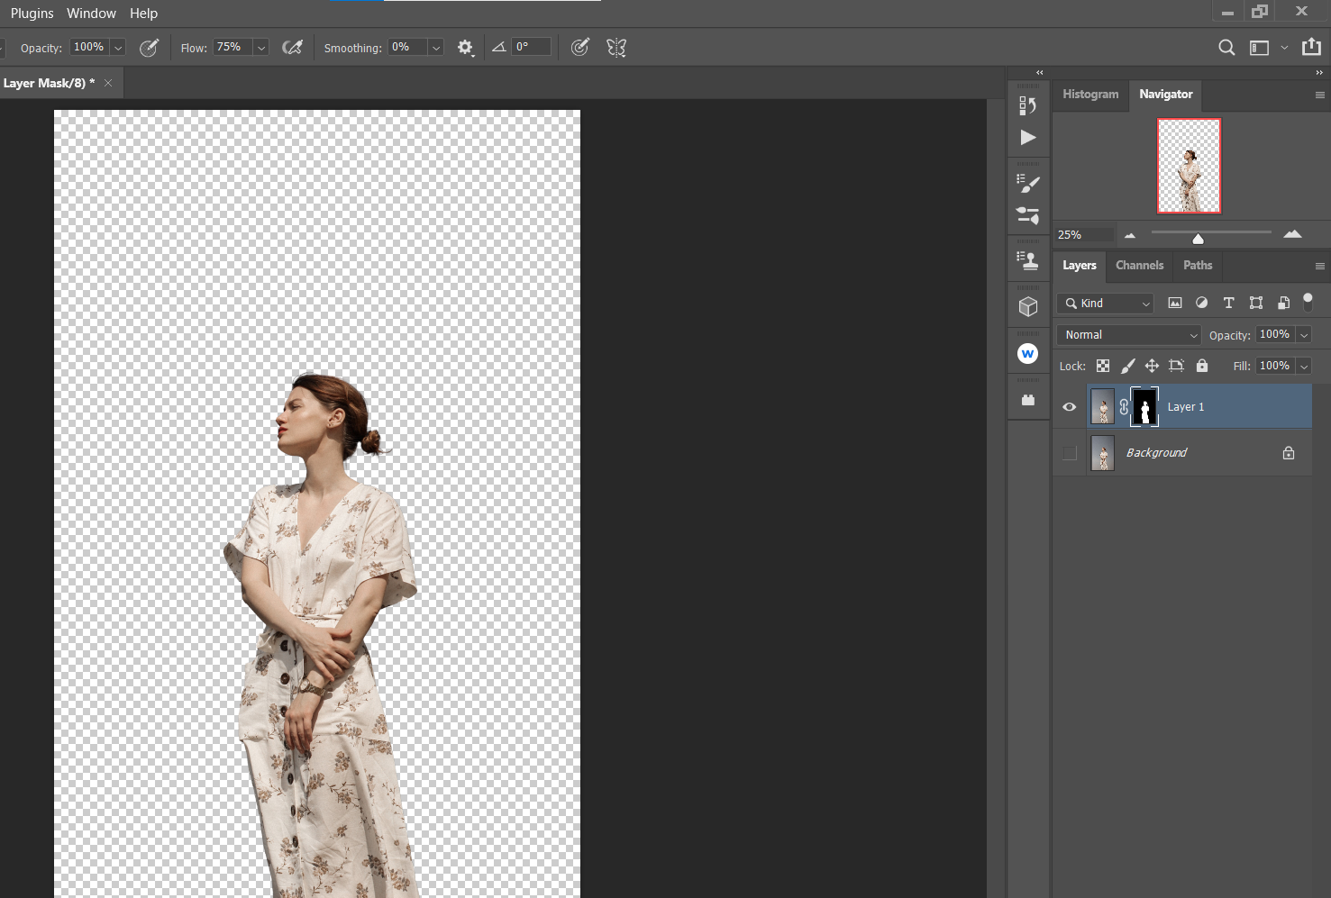
Task: Open the 3D panel cube icon
Action: point(1028,307)
